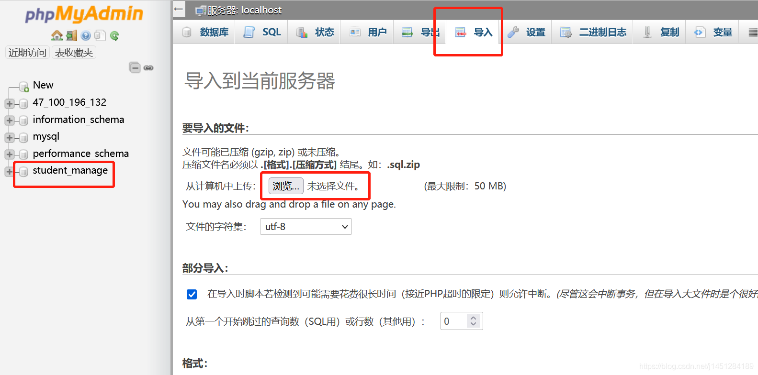The width and height of the screenshot is (758, 375).
Task: Expand the mysql database node
Action: (x=9, y=138)
